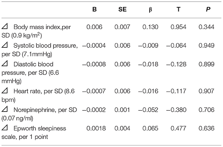
Task: Click the delta symbol beside Systolic blood pressure
Action: point(5,45)
